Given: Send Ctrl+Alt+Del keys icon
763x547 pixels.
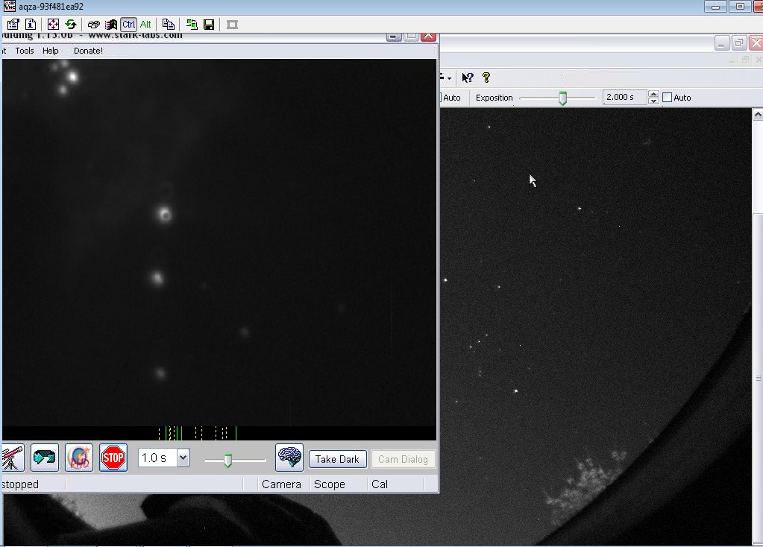Looking at the screenshot, I should tap(94, 25).
